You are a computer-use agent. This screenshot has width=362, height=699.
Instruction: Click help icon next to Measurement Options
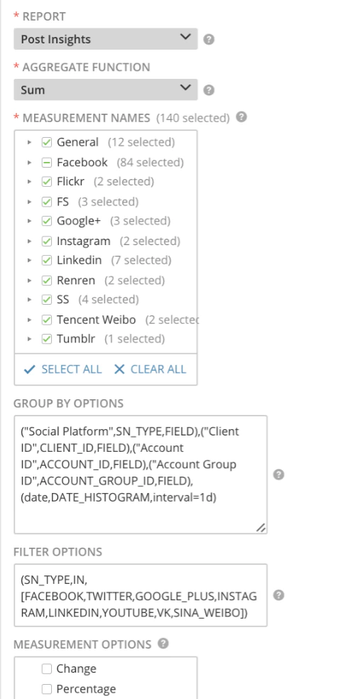pyautogui.click(x=163, y=644)
